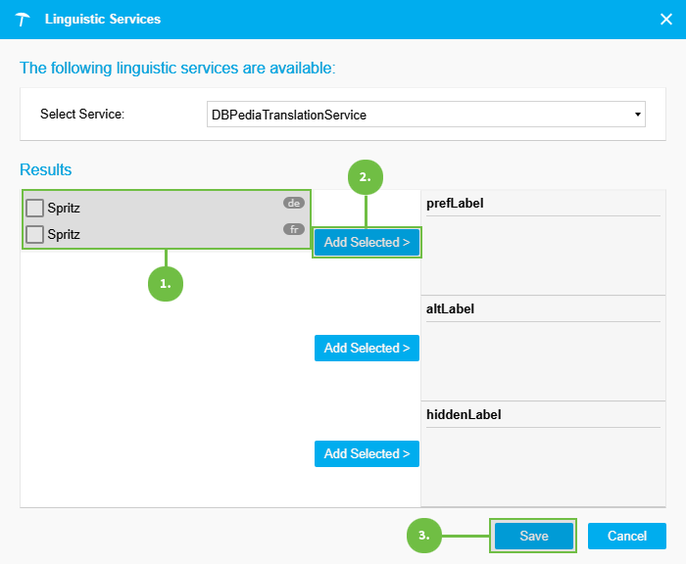Add selected results to hiddenLabel
The width and height of the screenshot is (686, 564).
coord(367,453)
